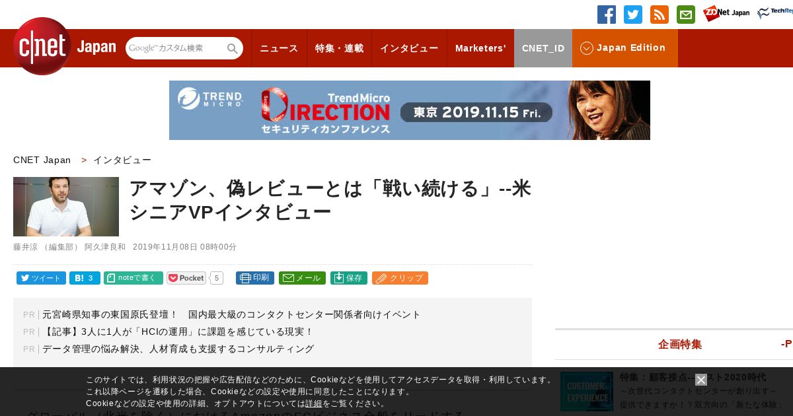Click the article headline アマゾン、偽レビュー
This screenshot has width=793, height=416.
(330, 200)
